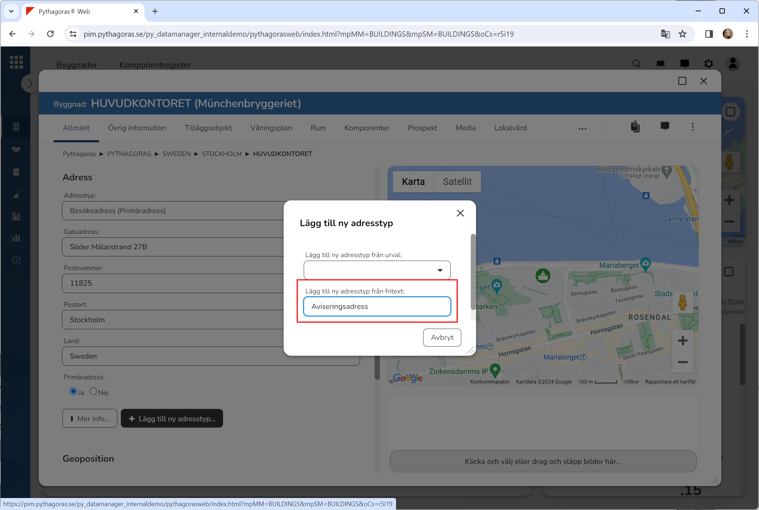
Task: Open the apps grid menu icon
Action: coord(16,62)
